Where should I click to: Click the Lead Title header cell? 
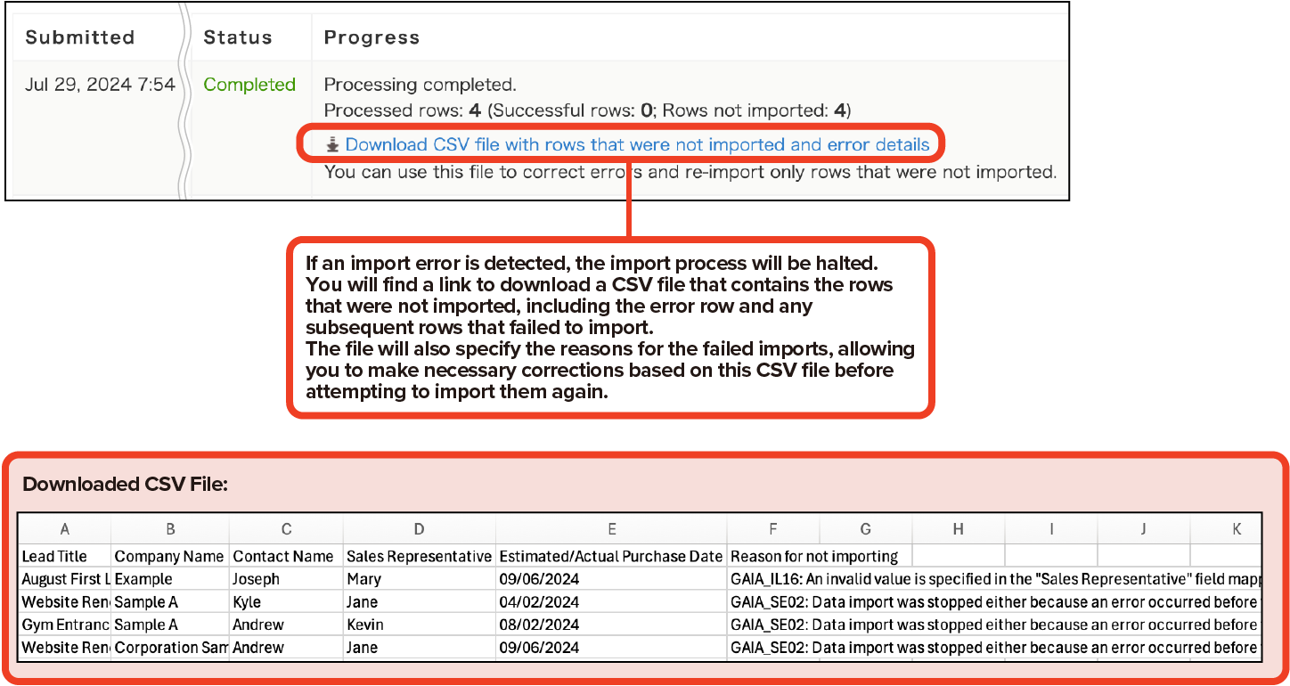[55, 556]
